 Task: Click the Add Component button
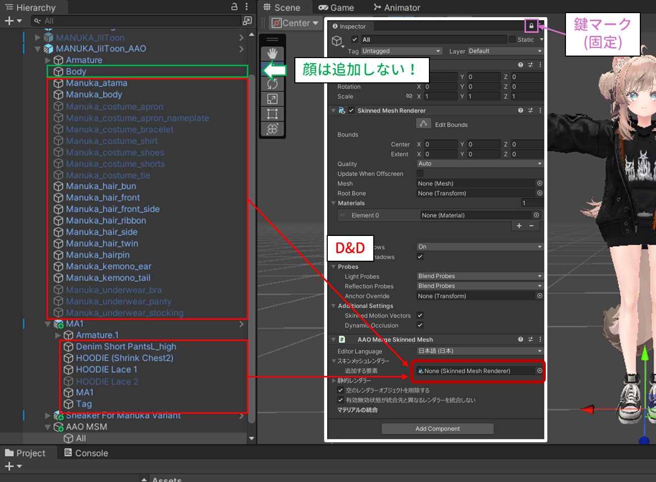pyautogui.click(x=438, y=428)
